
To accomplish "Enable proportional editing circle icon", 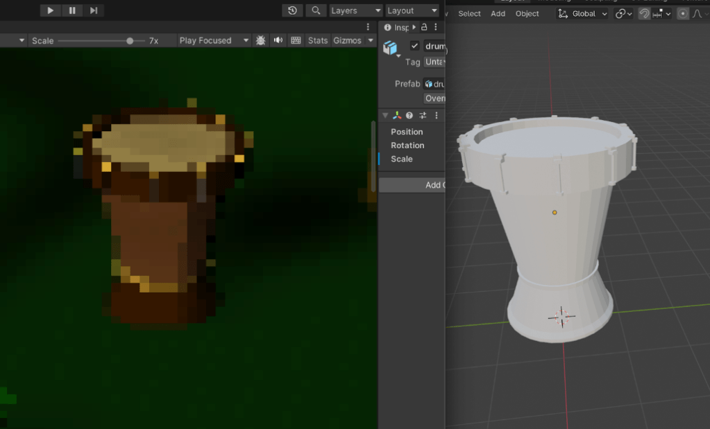I will [683, 14].
